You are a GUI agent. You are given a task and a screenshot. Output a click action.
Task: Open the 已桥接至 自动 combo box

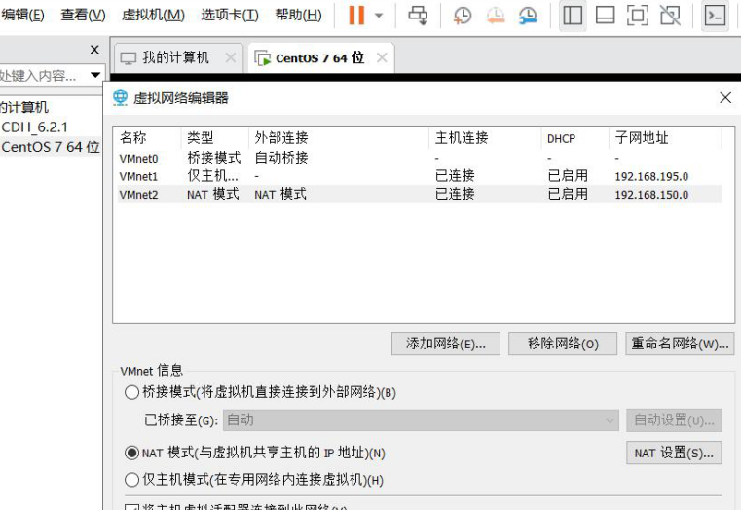point(421,419)
